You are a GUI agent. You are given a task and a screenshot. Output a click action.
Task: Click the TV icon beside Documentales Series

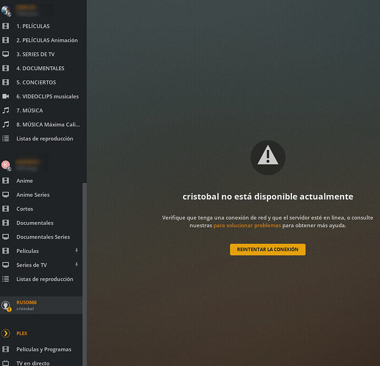[6, 237]
